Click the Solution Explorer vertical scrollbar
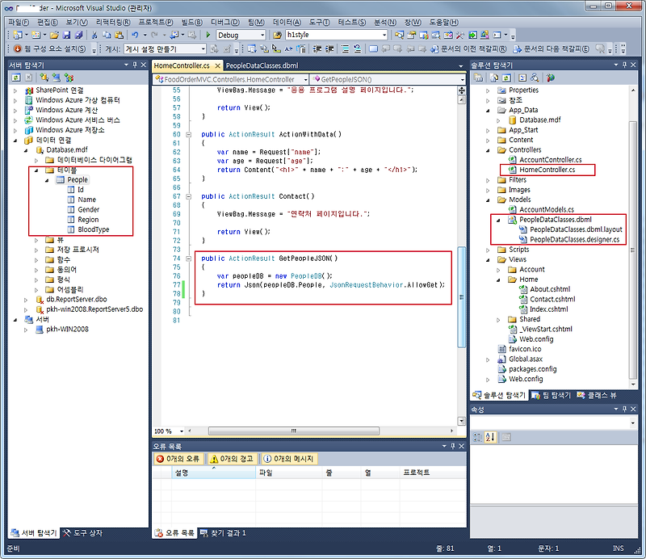 tap(633, 250)
